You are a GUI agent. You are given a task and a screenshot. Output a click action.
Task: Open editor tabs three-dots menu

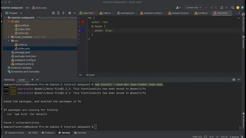239,13
